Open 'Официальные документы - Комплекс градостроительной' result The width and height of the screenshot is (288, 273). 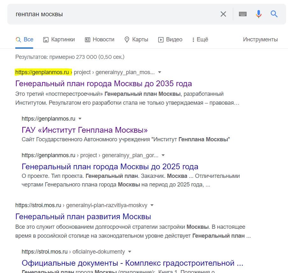pyautogui.click(x=132, y=263)
